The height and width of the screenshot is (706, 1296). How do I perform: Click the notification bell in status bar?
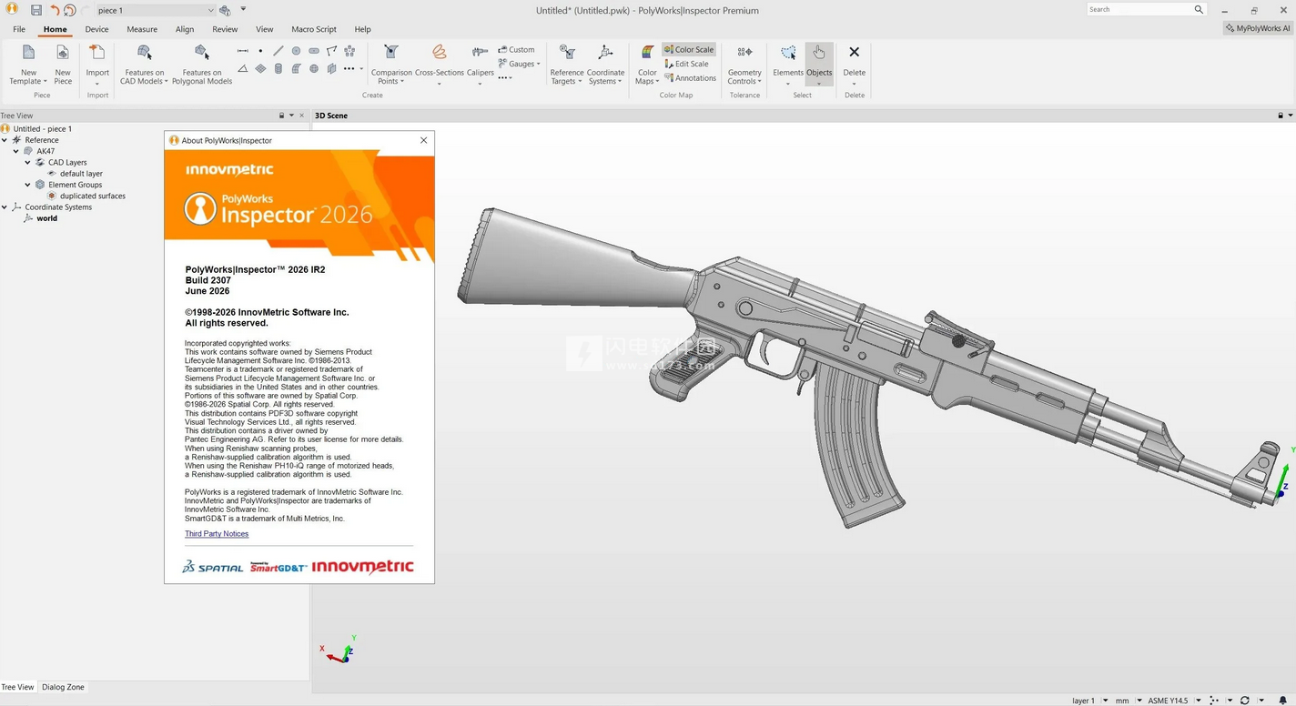coord(1283,701)
